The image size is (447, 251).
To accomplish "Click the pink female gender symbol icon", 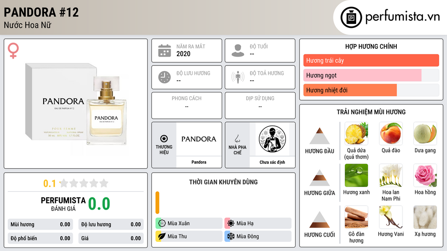I will tap(13, 51).
